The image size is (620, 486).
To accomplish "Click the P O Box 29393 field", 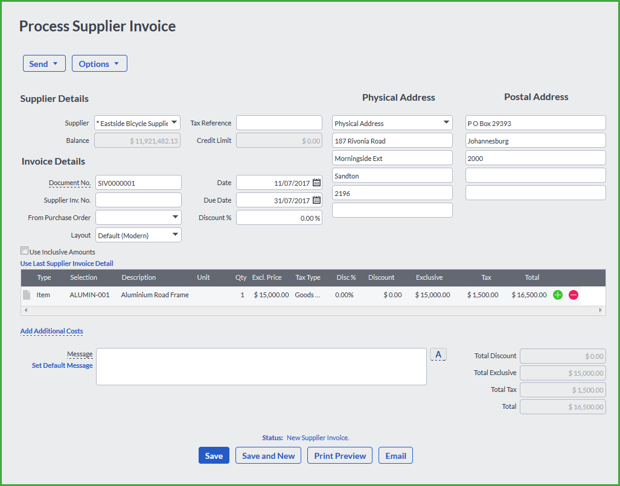I will [535, 123].
